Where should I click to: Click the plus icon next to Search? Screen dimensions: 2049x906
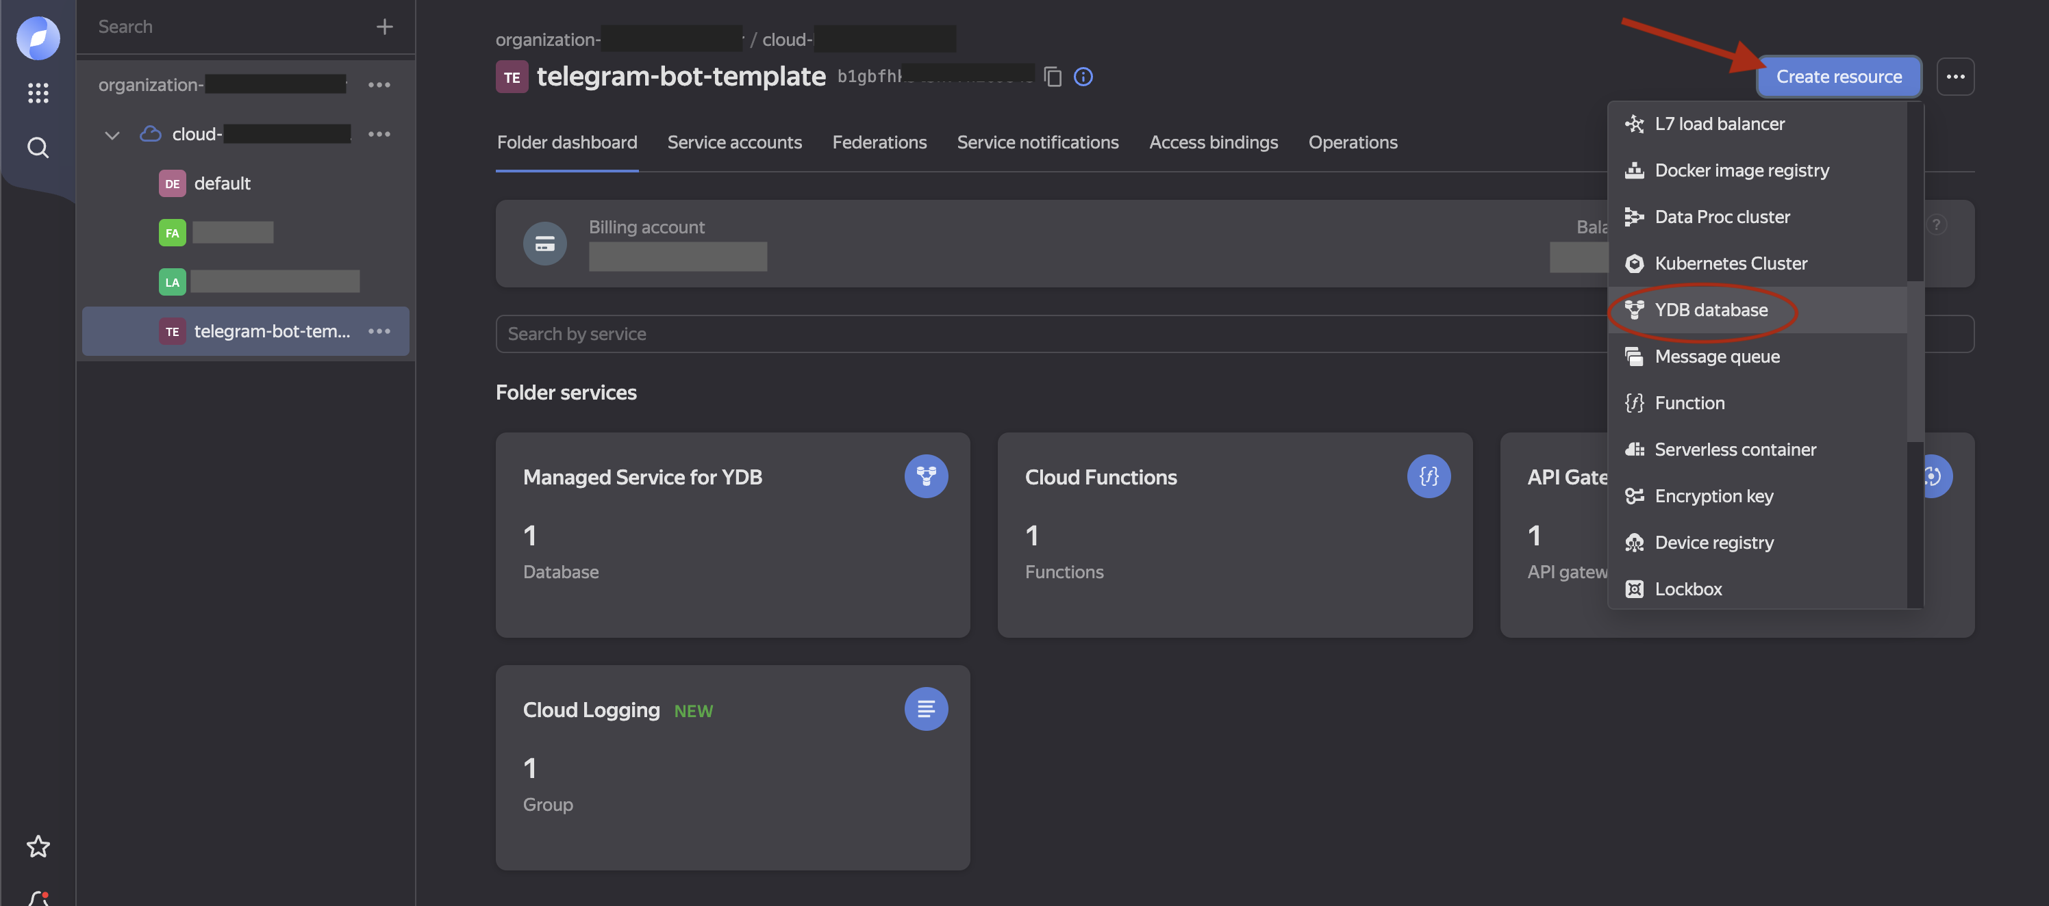[384, 27]
